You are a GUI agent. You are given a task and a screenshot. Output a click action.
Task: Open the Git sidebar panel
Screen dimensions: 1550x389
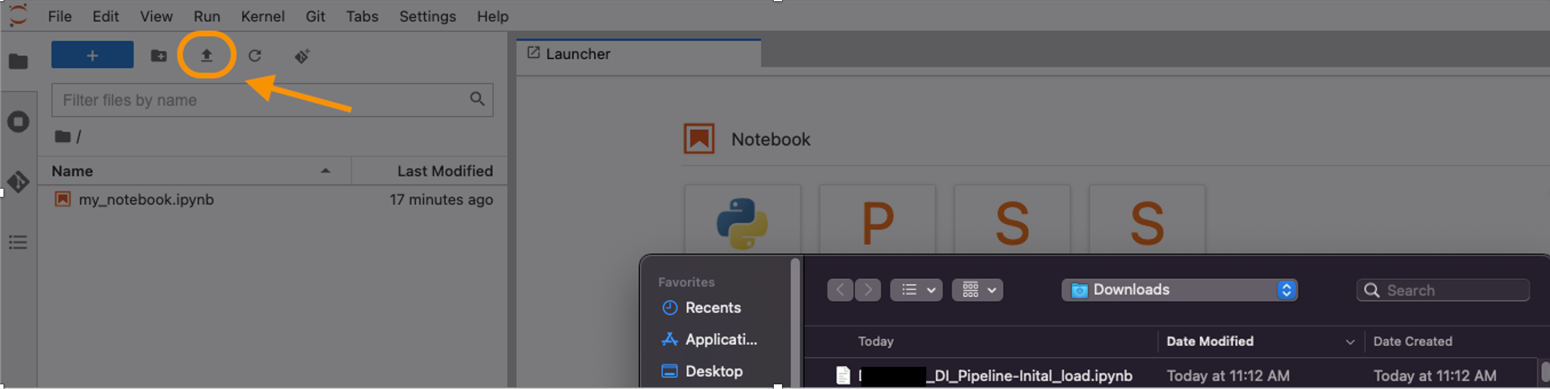coord(18,182)
